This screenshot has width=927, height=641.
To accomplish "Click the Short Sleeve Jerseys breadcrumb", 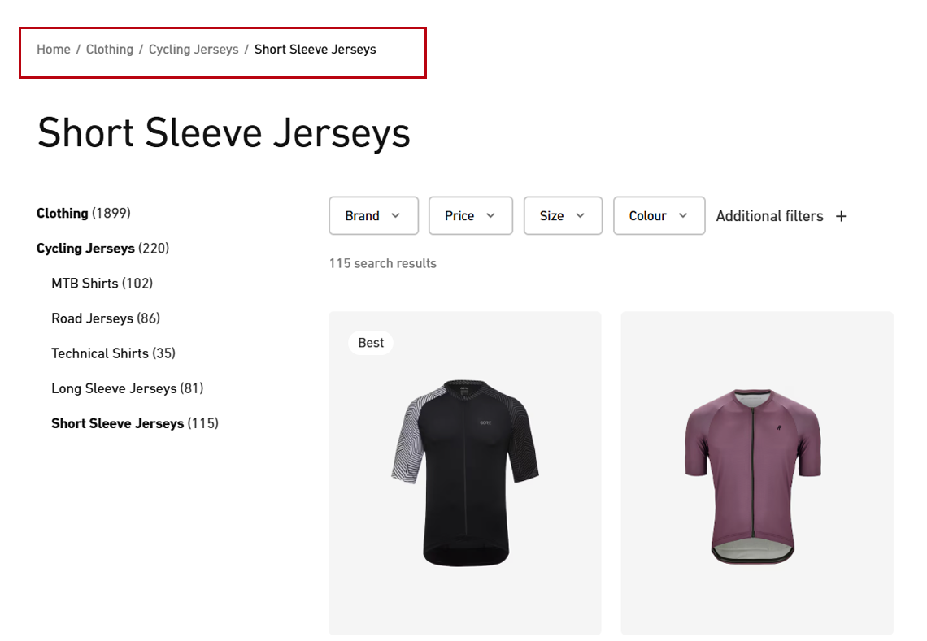I will click(x=315, y=50).
